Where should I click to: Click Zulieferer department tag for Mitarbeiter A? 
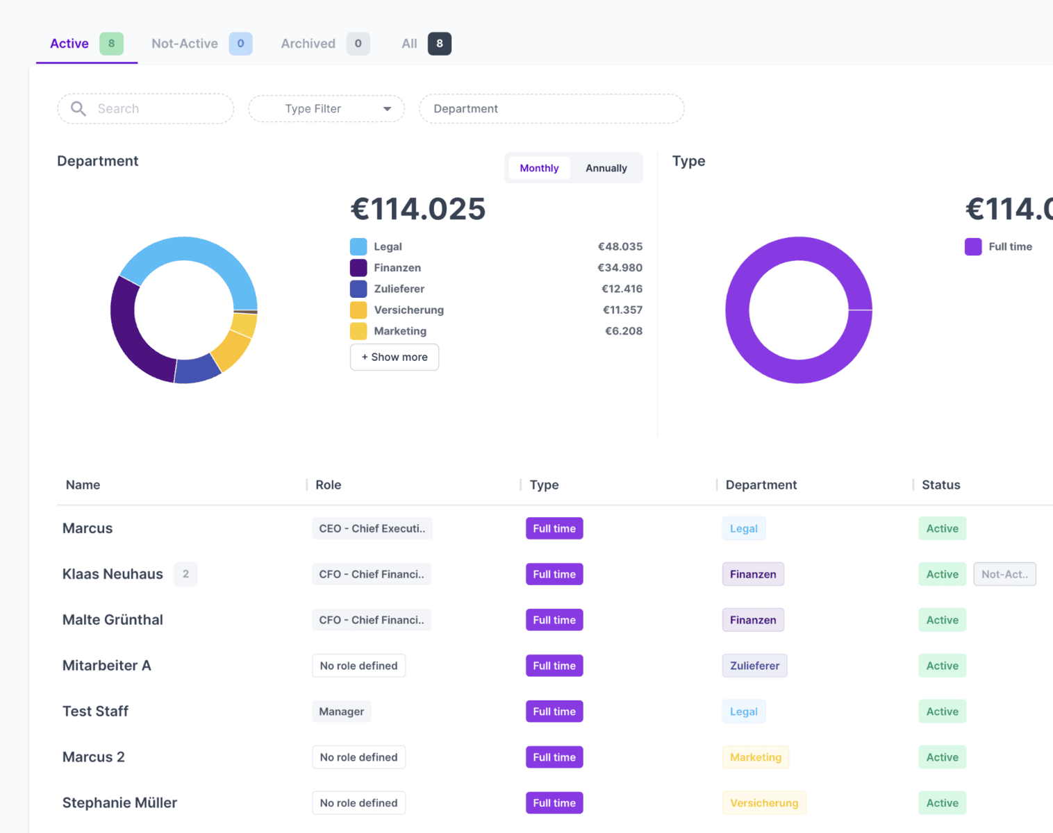point(754,666)
